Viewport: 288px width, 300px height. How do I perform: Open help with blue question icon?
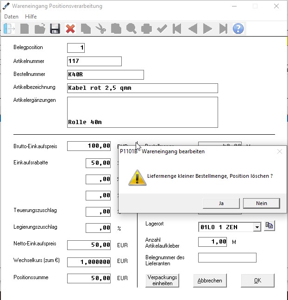(x=238, y=29)
